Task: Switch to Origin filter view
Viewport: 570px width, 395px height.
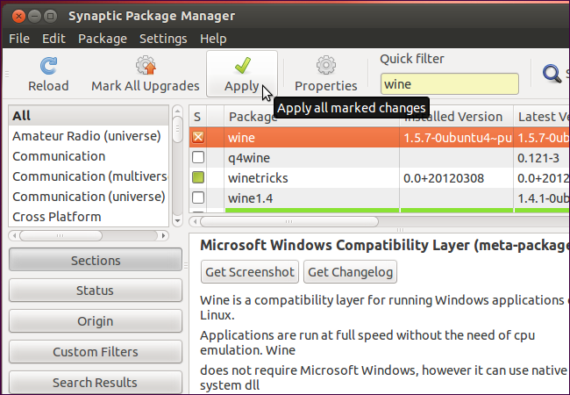Action: pos(96,321)
